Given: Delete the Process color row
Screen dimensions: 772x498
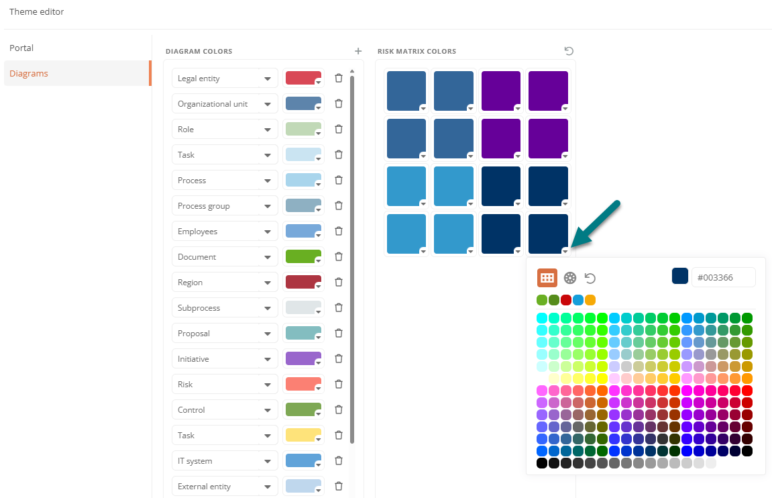Looking at the screenshot, I should pos(338,181).
